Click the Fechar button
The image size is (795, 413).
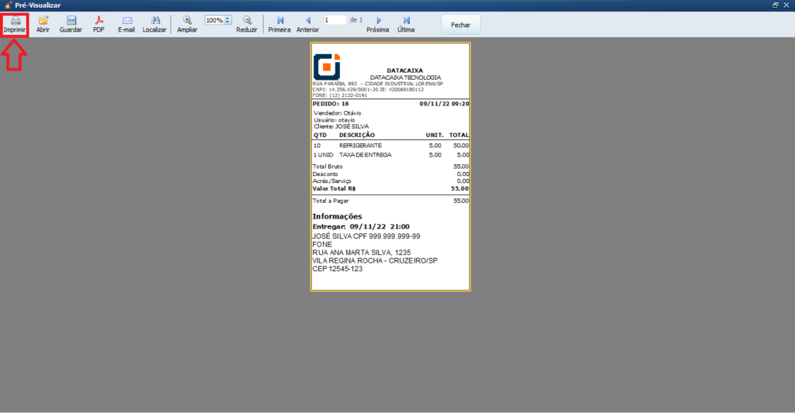460,25
